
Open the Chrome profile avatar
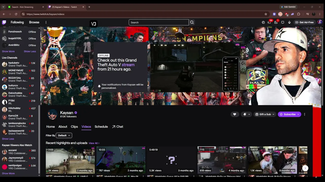coord(314,14)
